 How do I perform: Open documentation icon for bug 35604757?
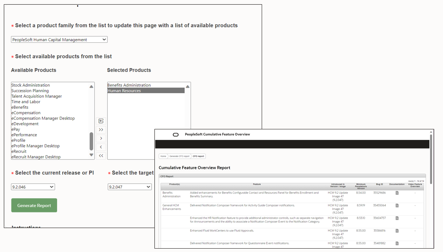point(397,218)
